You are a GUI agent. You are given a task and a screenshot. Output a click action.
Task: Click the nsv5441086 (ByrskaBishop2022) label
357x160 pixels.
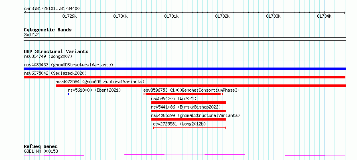(186, 107)
